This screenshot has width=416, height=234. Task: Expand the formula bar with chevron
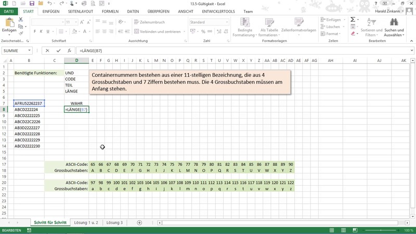[412, 50]
